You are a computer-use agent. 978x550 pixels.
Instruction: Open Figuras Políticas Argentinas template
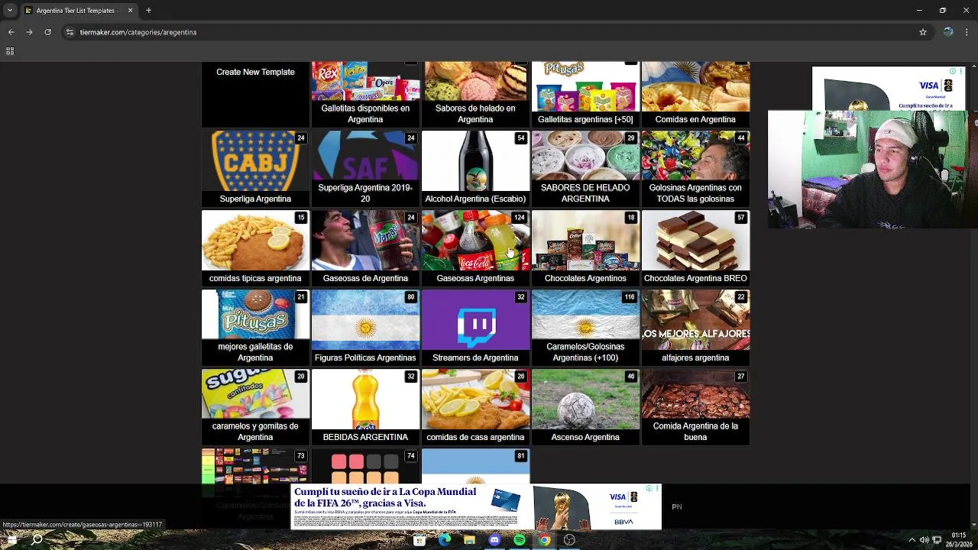pos(365,327)
